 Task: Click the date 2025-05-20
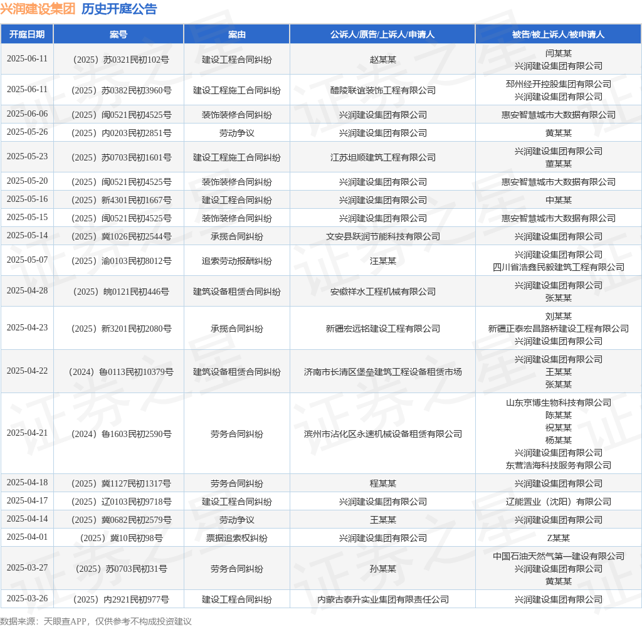(x=27, y=181)
